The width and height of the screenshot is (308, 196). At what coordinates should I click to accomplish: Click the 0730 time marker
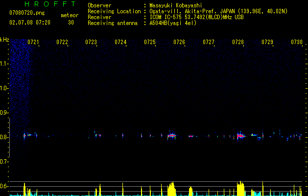297,42
